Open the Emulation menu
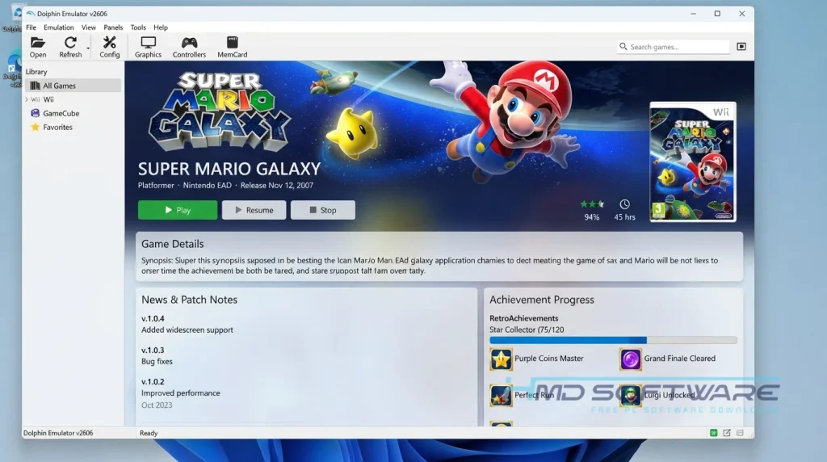This screenshot has width=827, height=462. pos(58,27)
